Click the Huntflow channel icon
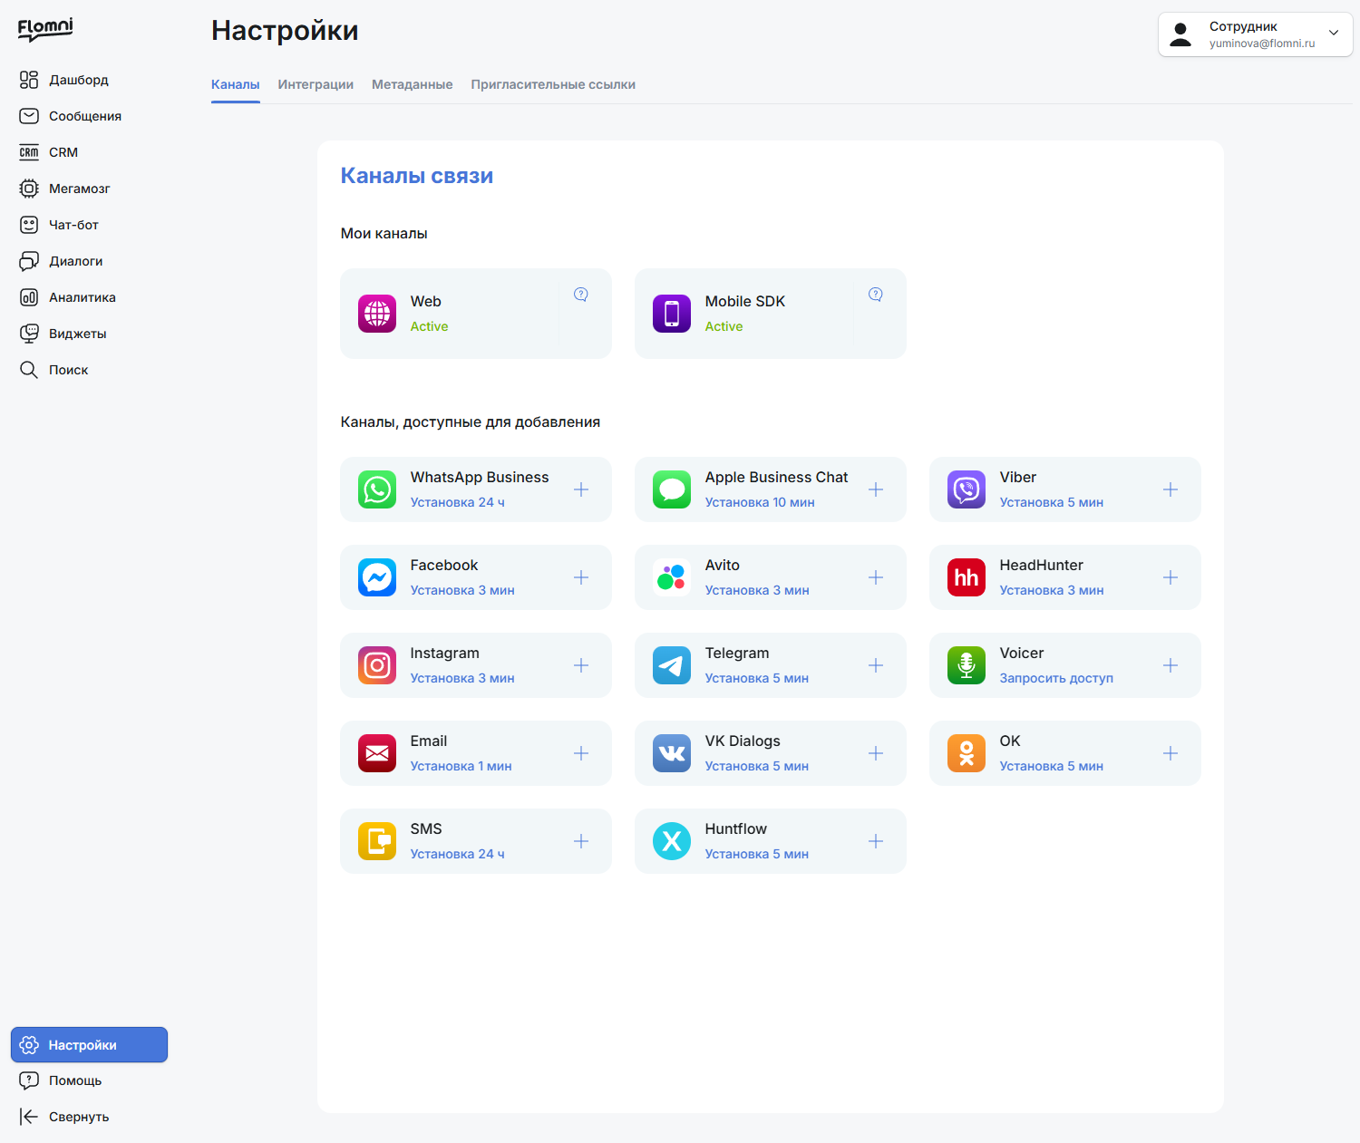This screenshot has width=1360, height=1143. [x=672, y=841]
